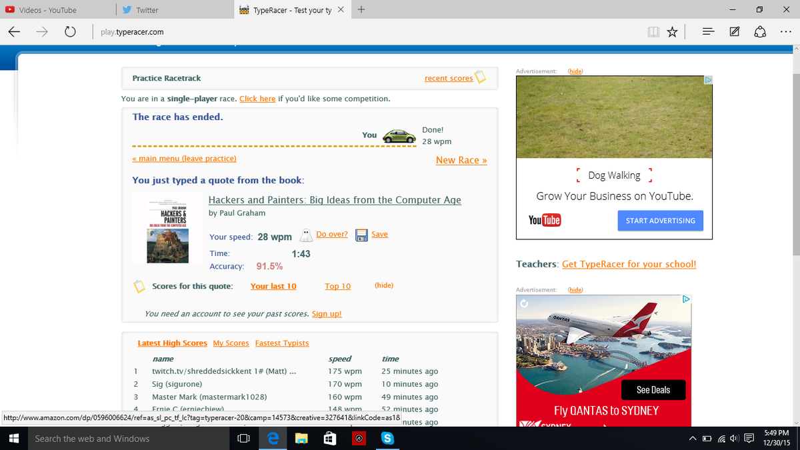Select the My Scores tab
This screenshot has width=800, height=450.
pos(231,343)
